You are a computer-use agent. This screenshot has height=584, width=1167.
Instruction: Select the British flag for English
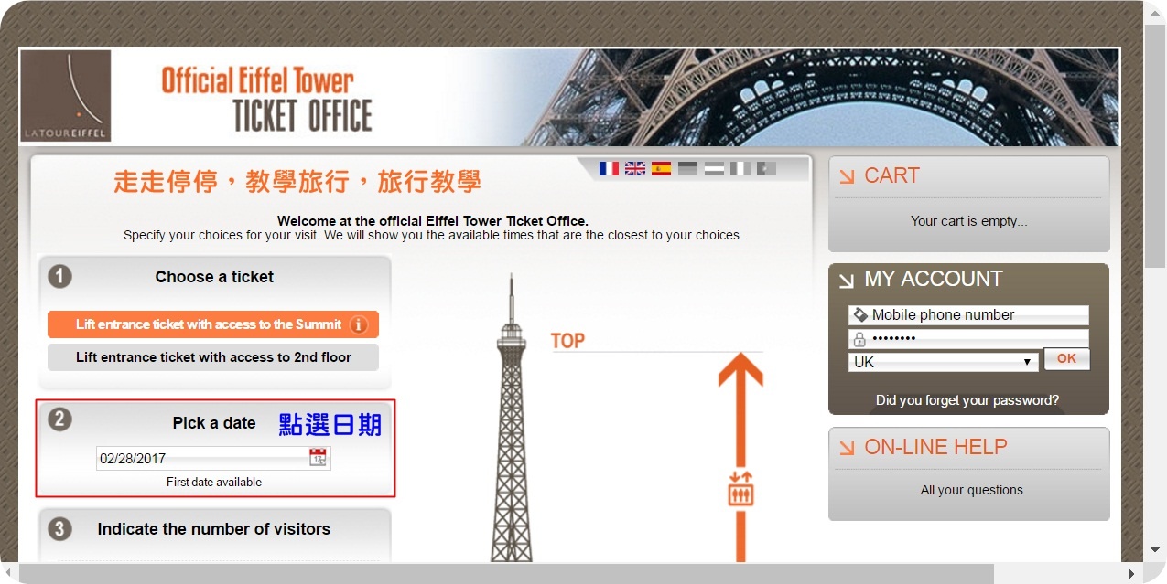pos(635,169)
